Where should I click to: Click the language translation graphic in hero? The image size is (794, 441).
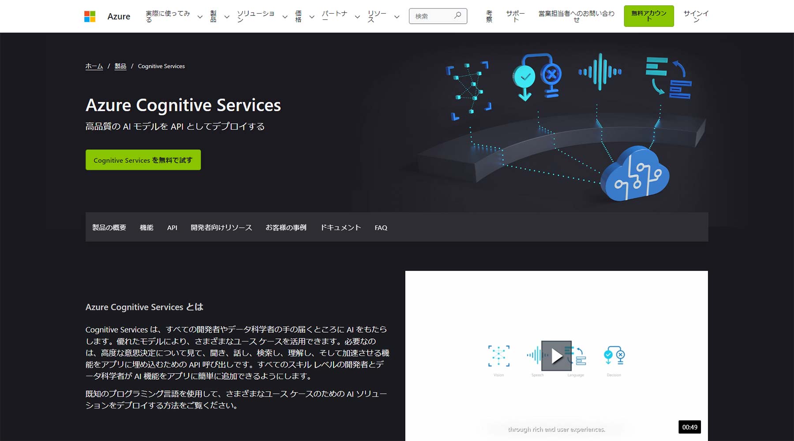pos(668,78)
